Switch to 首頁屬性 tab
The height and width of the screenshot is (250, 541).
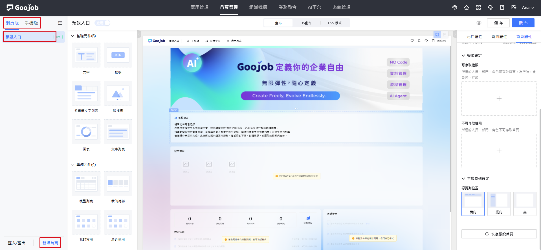pyautogui.click(x=524, y=37)
